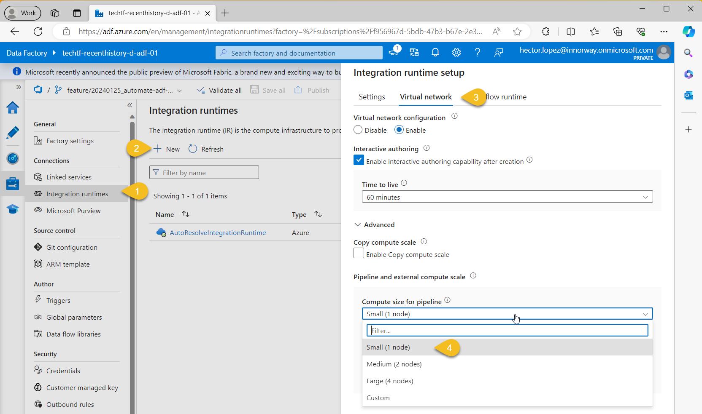Open the Settings gear in the header

tap(456, 52)
